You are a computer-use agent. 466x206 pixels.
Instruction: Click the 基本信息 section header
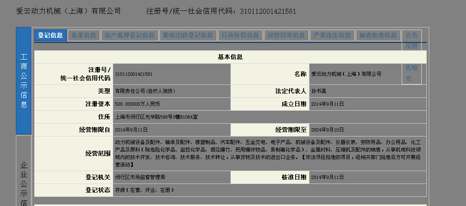click(230, 57)
